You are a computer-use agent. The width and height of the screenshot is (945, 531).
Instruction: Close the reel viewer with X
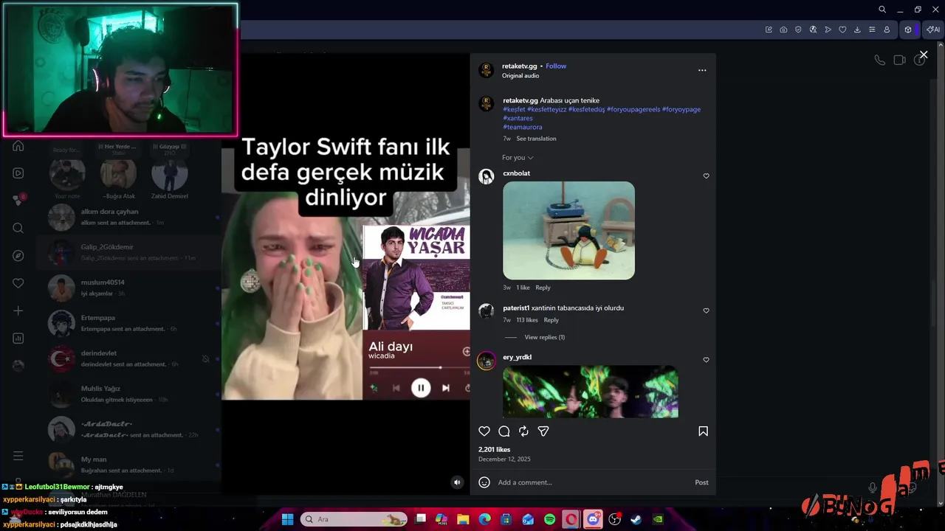tap(924, 55)
